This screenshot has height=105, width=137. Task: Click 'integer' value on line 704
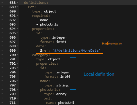click(x=63, y=72)
